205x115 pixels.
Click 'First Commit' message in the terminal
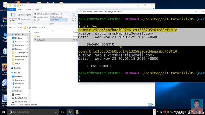[99, 66]
